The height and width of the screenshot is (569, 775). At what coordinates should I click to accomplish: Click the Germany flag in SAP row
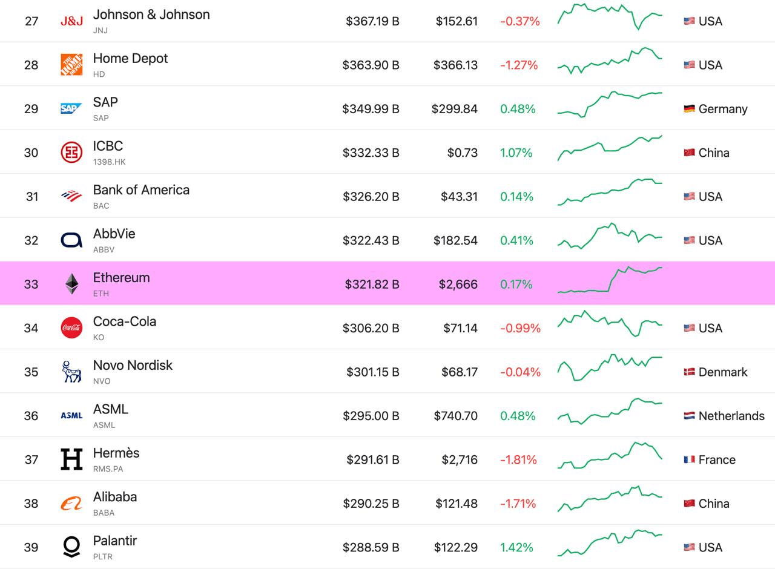(689, 109)
